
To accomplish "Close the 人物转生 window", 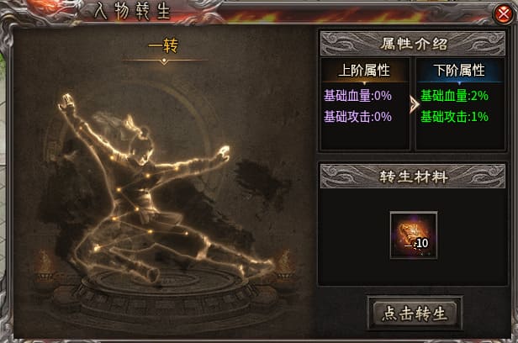I will (504, 13).
